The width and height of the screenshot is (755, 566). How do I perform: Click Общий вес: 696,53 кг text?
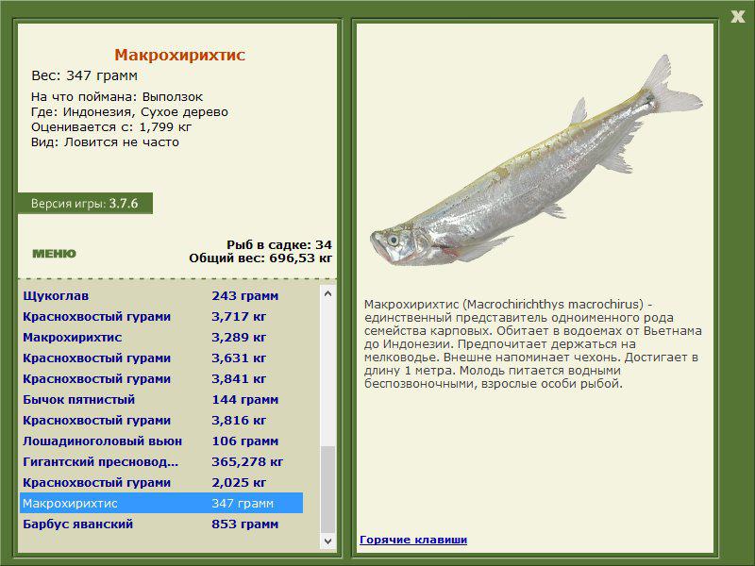coord(260,258)
